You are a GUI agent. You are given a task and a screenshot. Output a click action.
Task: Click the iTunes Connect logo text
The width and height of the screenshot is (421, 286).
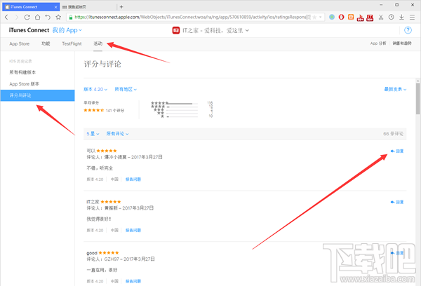pos(29,30)
